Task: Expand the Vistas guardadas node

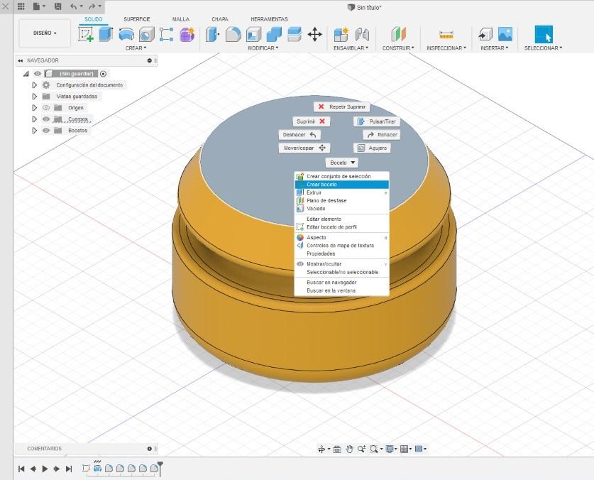Action: tap(35, 97)
